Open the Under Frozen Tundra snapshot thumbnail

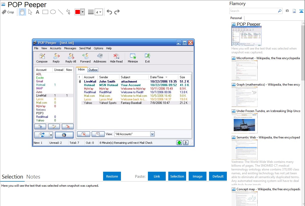point(244,123)
